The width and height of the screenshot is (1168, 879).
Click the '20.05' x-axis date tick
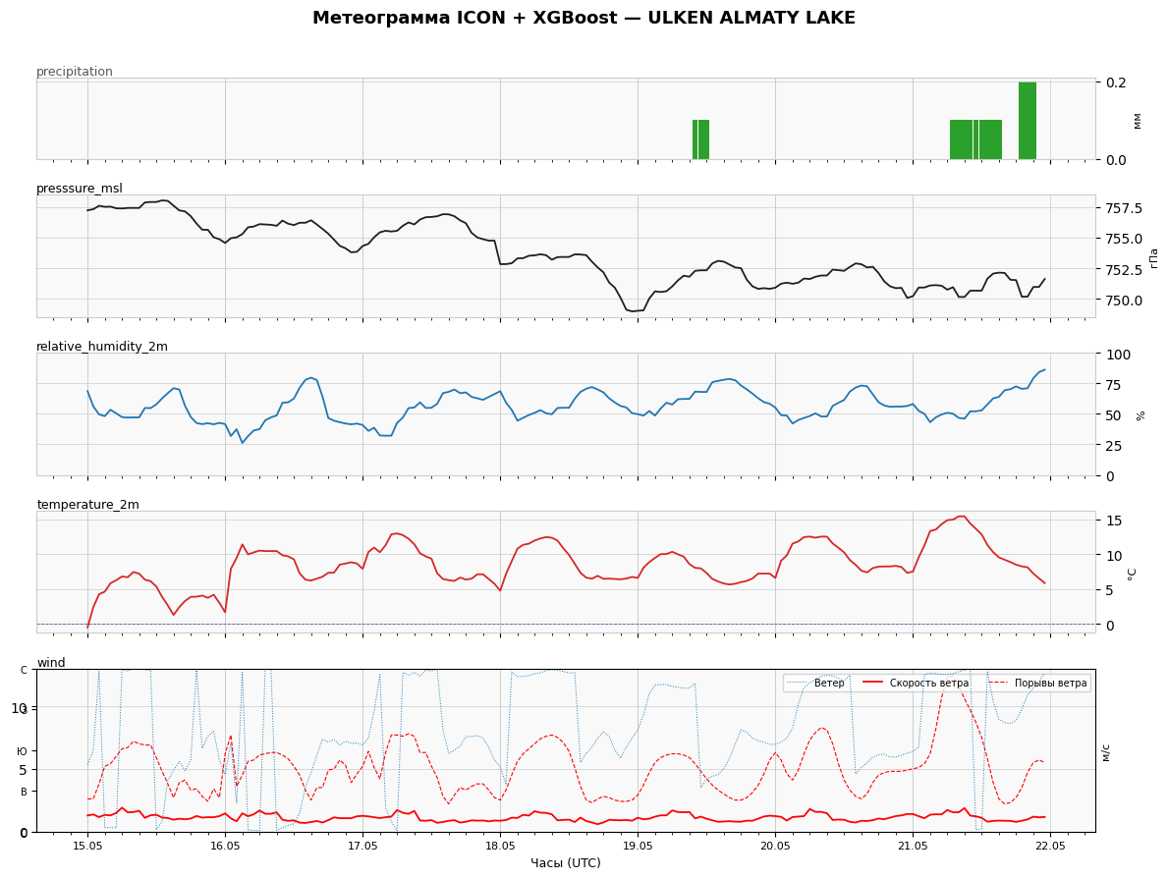point(775,847)
